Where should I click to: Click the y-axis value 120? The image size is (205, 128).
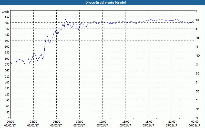tap(7, 94)
